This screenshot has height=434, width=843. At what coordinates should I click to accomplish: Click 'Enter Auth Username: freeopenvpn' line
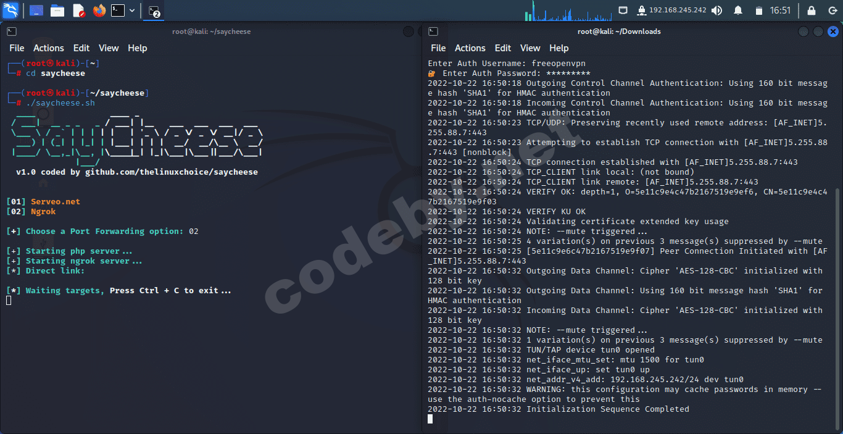click(507, 63)
